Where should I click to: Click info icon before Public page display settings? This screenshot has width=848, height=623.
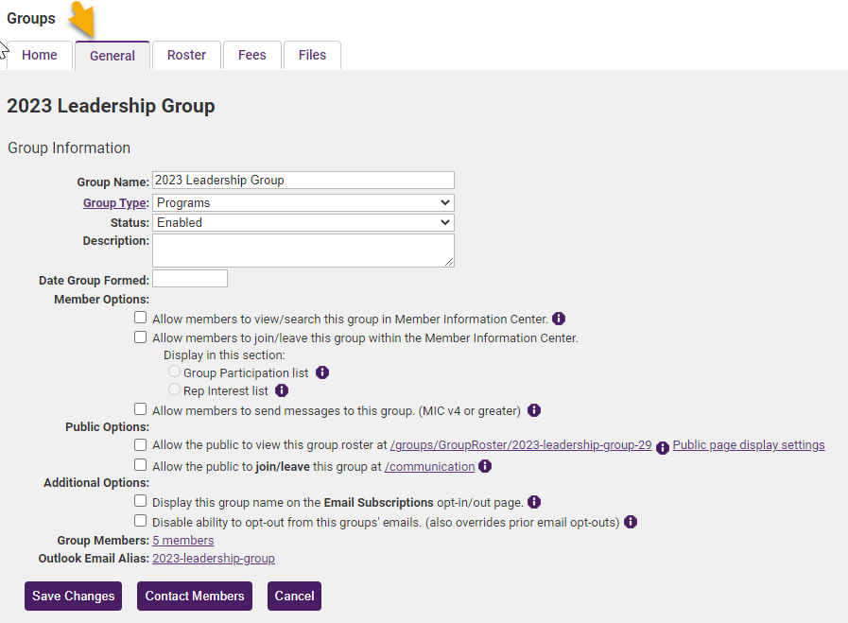pyautogui.click(x=663, y=448)
